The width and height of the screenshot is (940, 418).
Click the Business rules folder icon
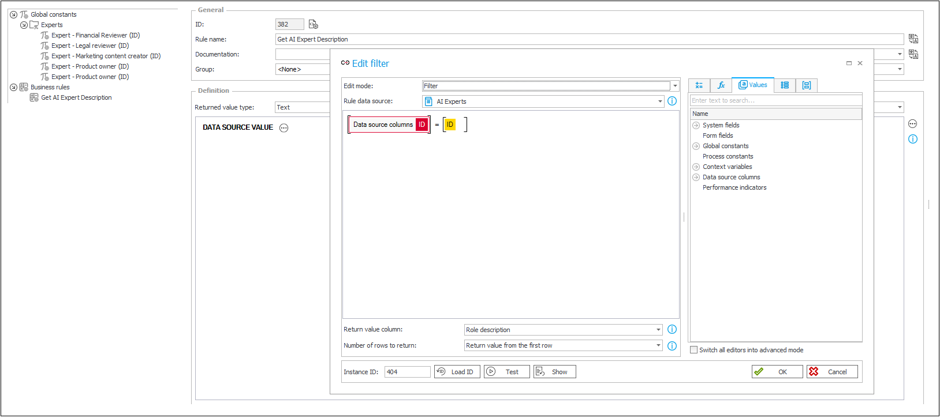[24, 87]
